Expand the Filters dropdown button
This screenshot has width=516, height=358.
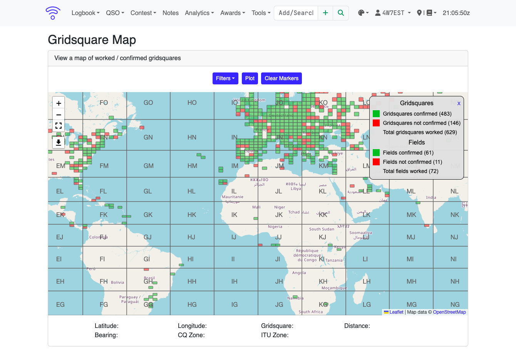click(x=225, y=78)
